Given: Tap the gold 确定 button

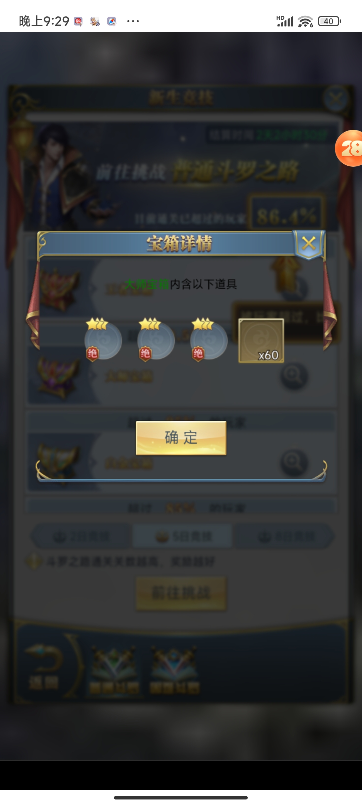Looking at the screenshot, I should (x=181, y=438).
